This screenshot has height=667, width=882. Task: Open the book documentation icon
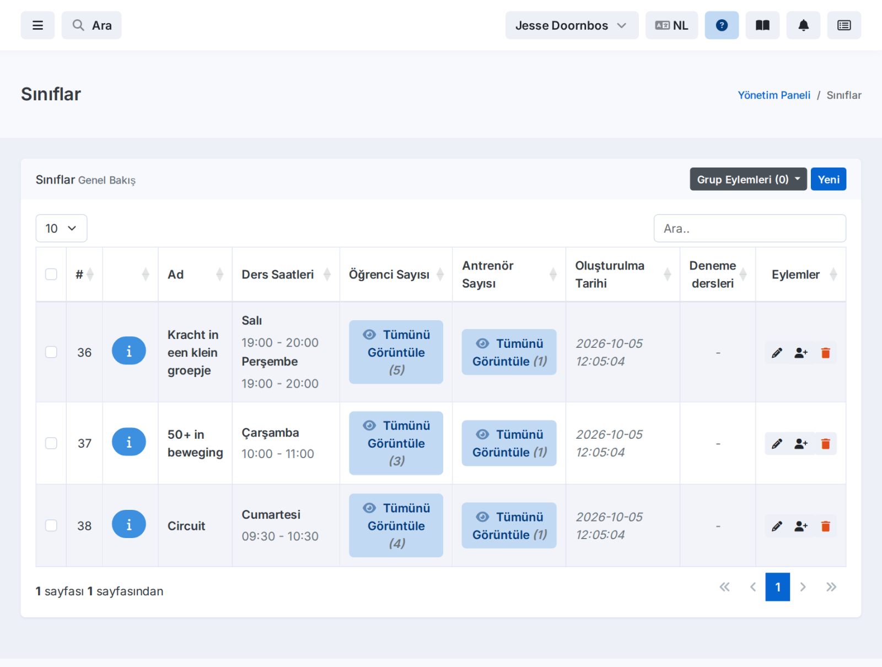tap(762, 25)
